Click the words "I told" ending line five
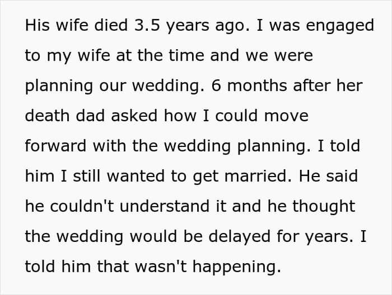 [339, 146]
